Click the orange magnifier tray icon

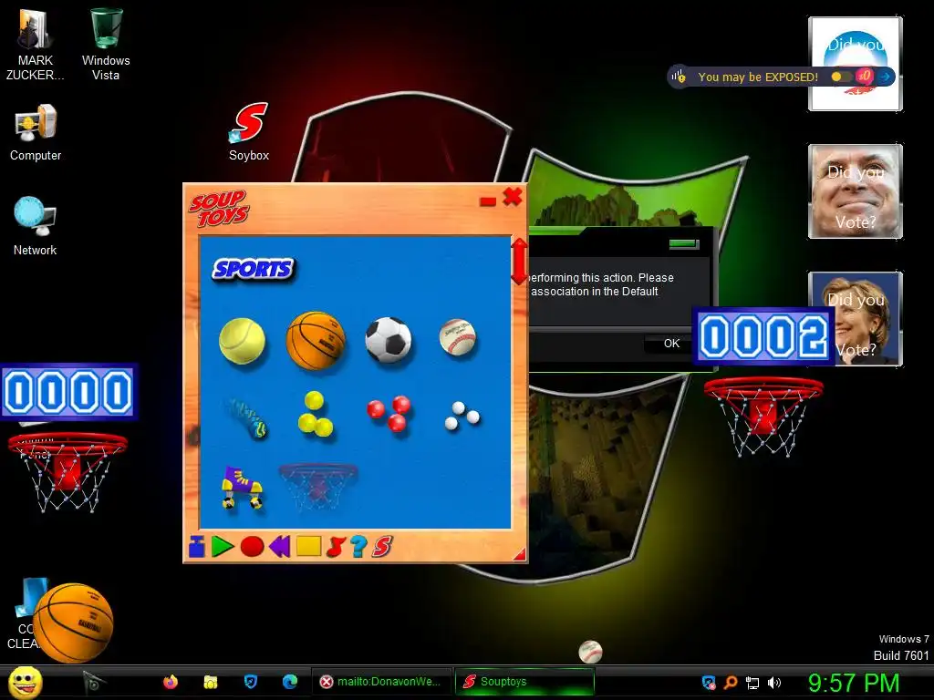tap(731, 682)
